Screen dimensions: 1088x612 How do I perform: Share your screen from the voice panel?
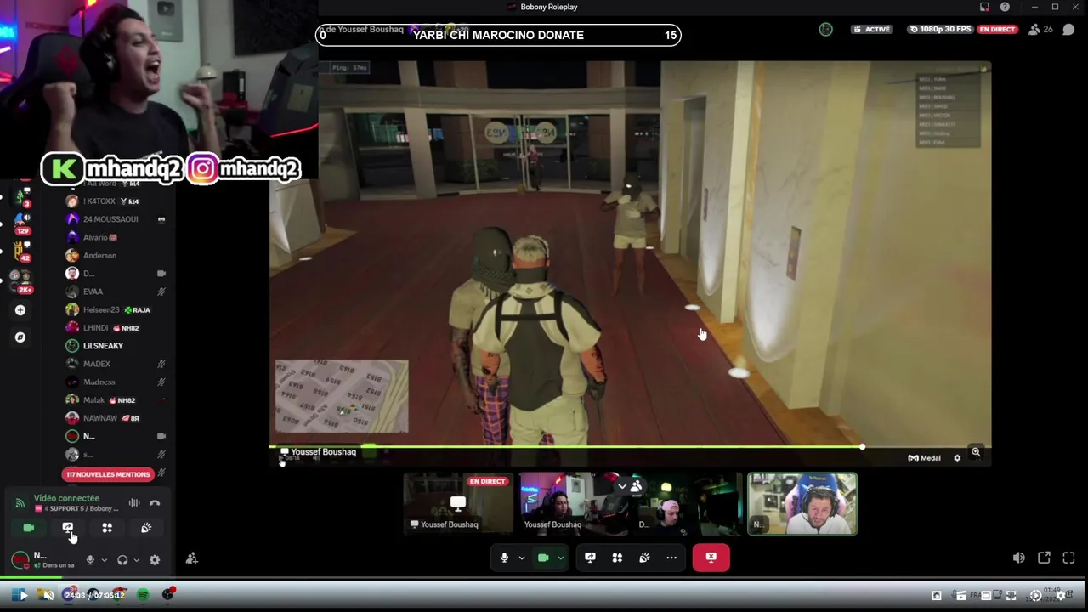point(68,528)
